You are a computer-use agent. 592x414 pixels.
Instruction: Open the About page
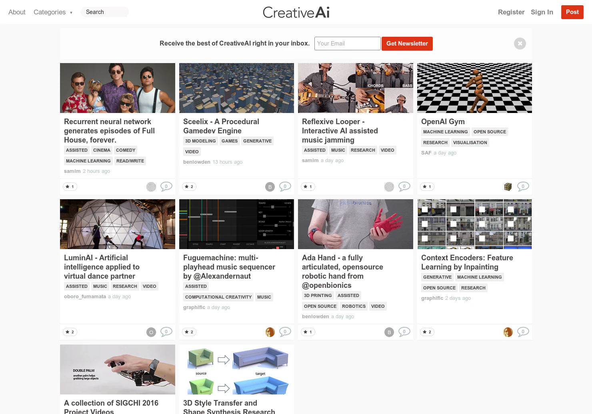17,12
